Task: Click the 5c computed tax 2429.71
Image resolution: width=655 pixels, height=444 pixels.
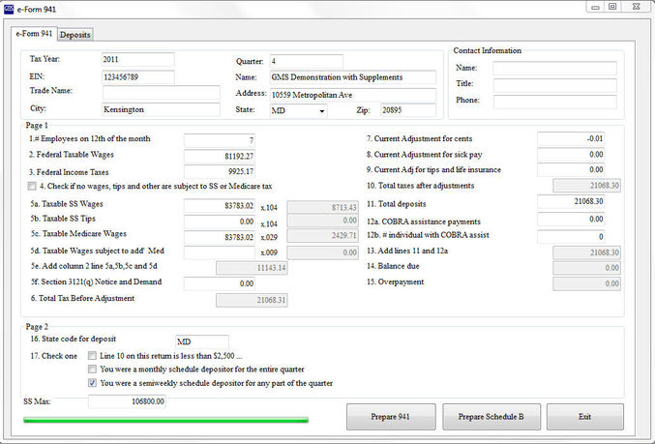Action: (x=323, y=236)
